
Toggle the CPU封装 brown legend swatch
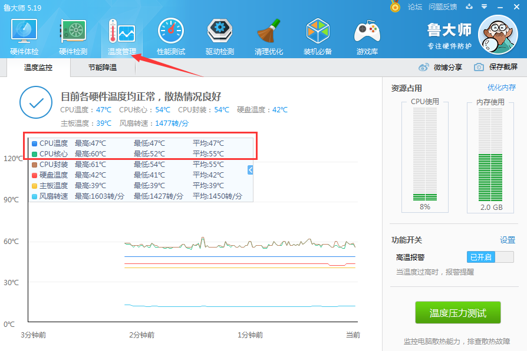[x=34, y=165]
